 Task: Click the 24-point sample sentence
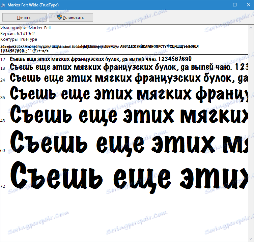pyautogui.click(x=129, y=78)
